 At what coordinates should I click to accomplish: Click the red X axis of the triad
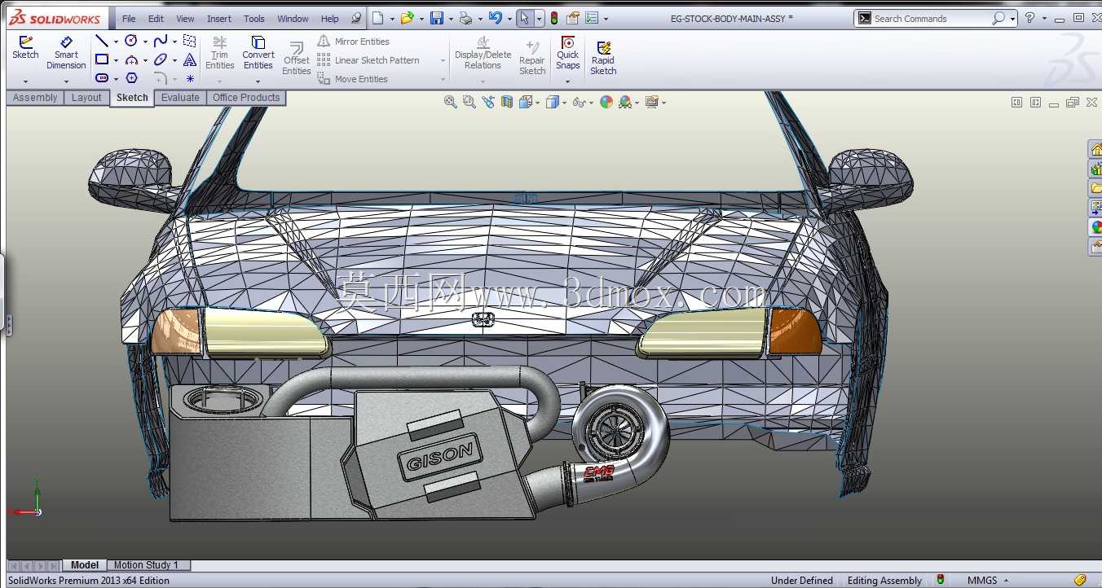(x=24, y=512)
